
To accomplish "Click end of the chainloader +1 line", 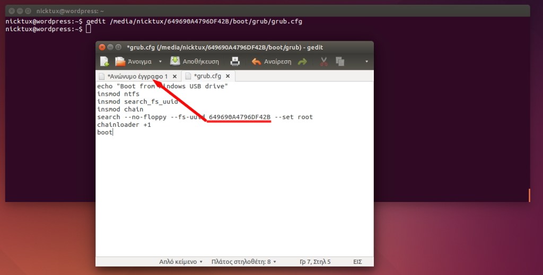I will click(x=151, y=125).
